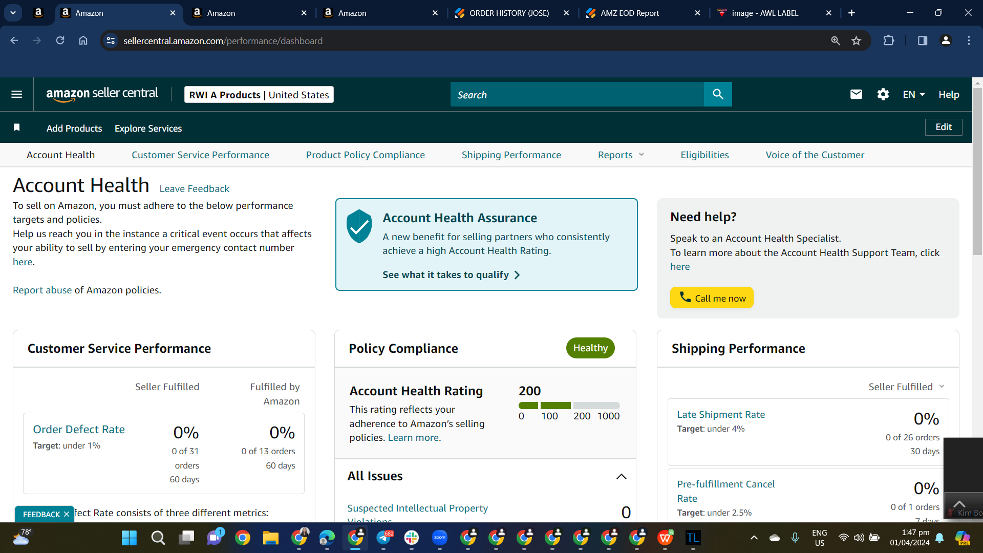
Task: Open Windows taskbar search
Action: 158,538
